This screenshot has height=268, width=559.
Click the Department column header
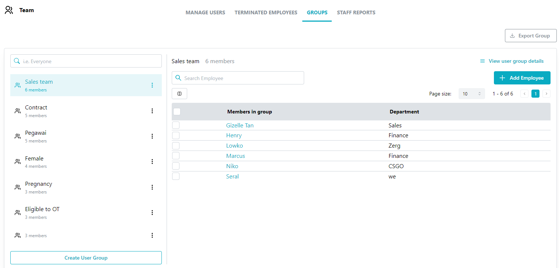[x=404, y=112]
